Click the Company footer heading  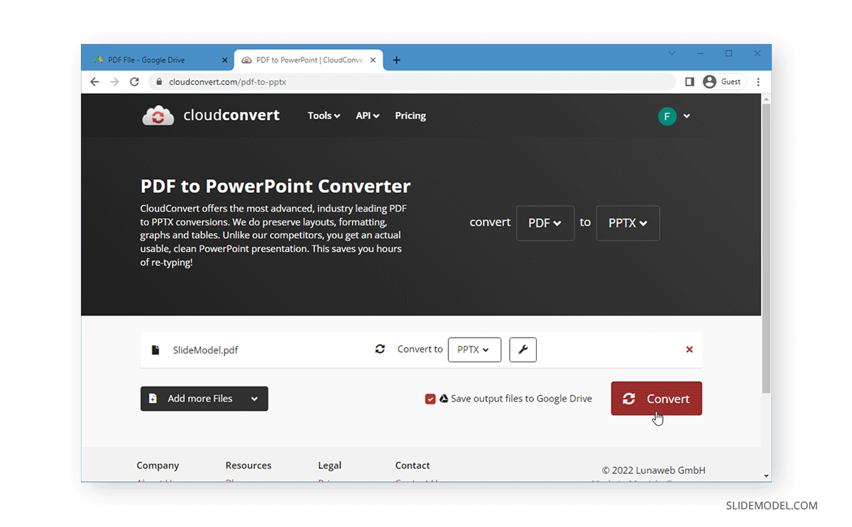pyautogui.click(x=158, y=465)
